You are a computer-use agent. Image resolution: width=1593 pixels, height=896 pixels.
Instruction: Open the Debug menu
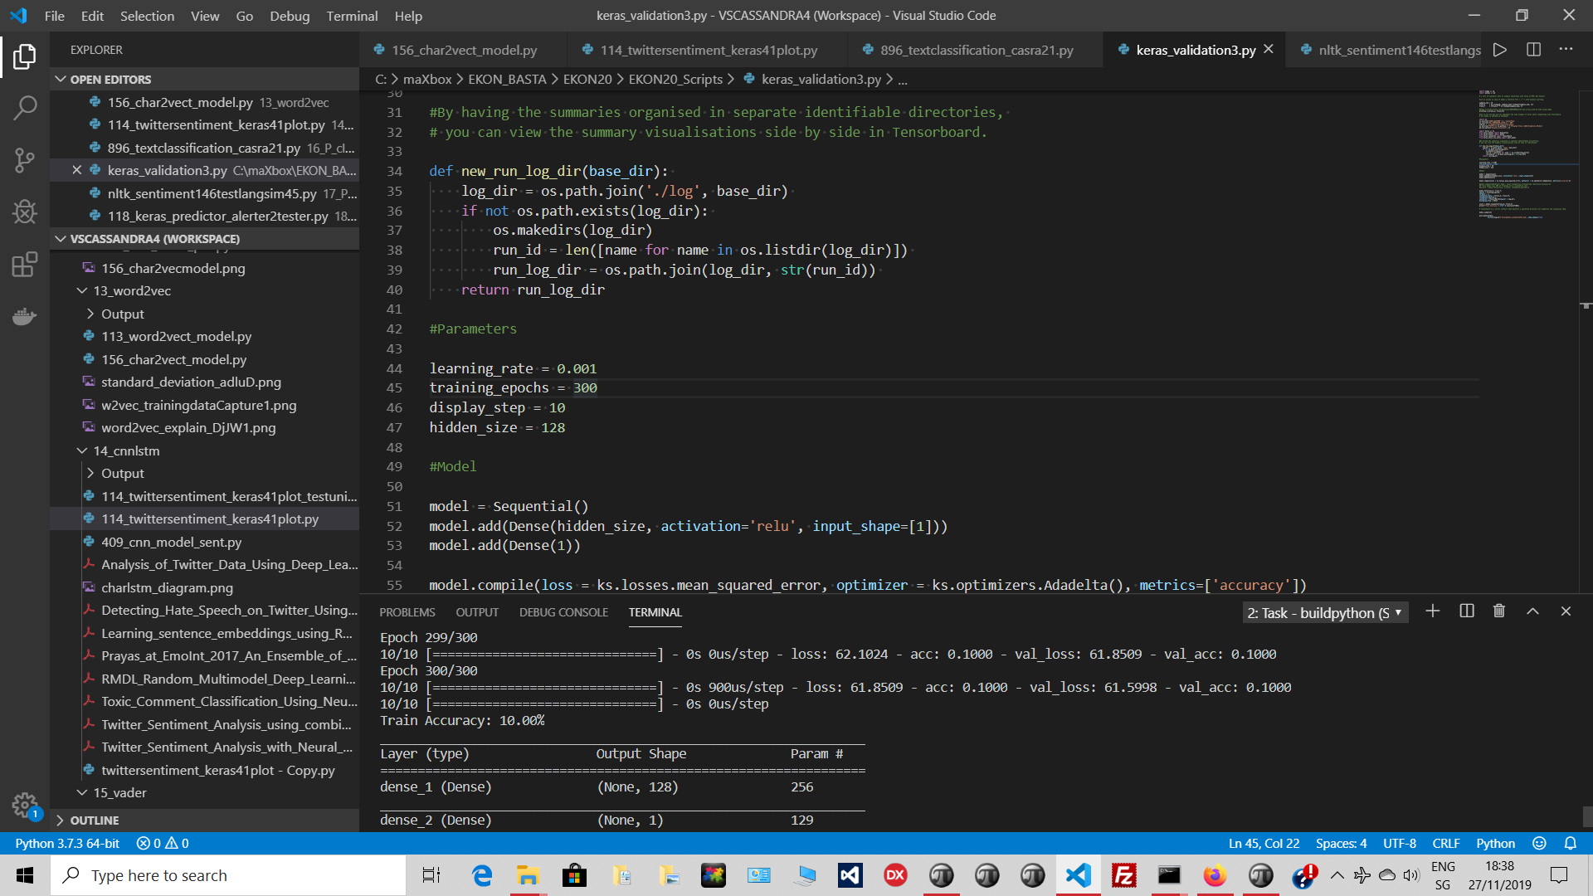click(290, 16)
